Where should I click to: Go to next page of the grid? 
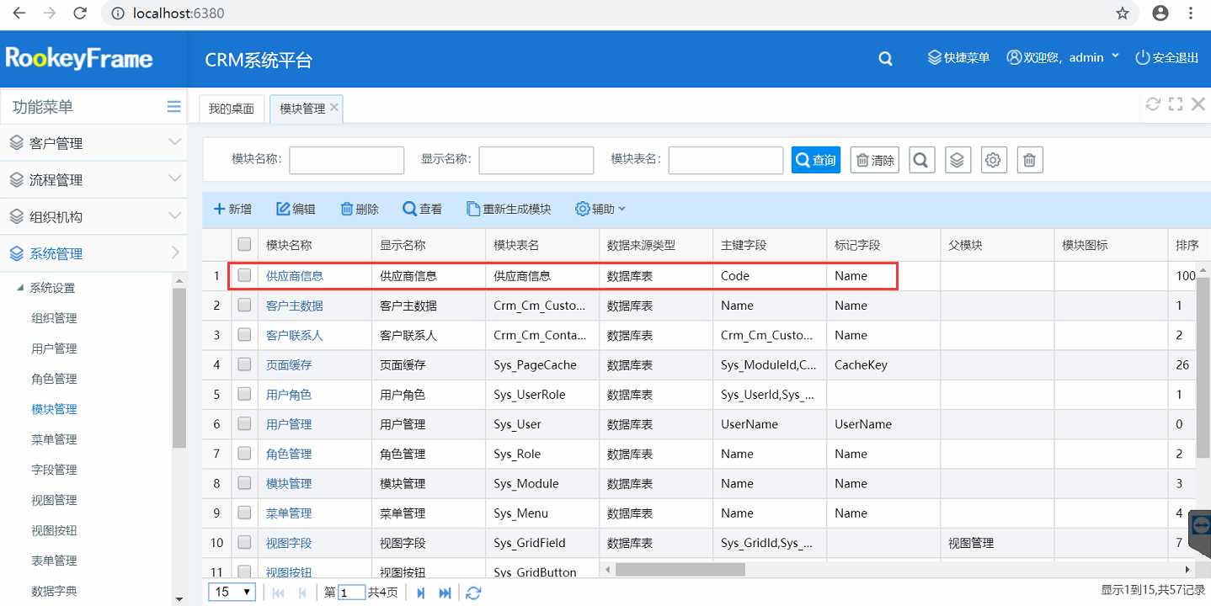pos(421,593)
